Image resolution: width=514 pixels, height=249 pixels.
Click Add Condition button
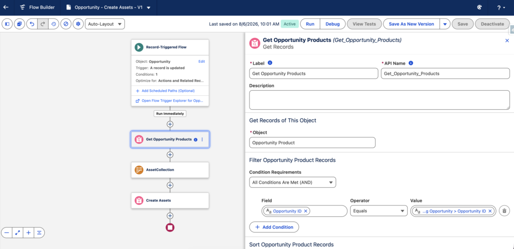(274, 227)
